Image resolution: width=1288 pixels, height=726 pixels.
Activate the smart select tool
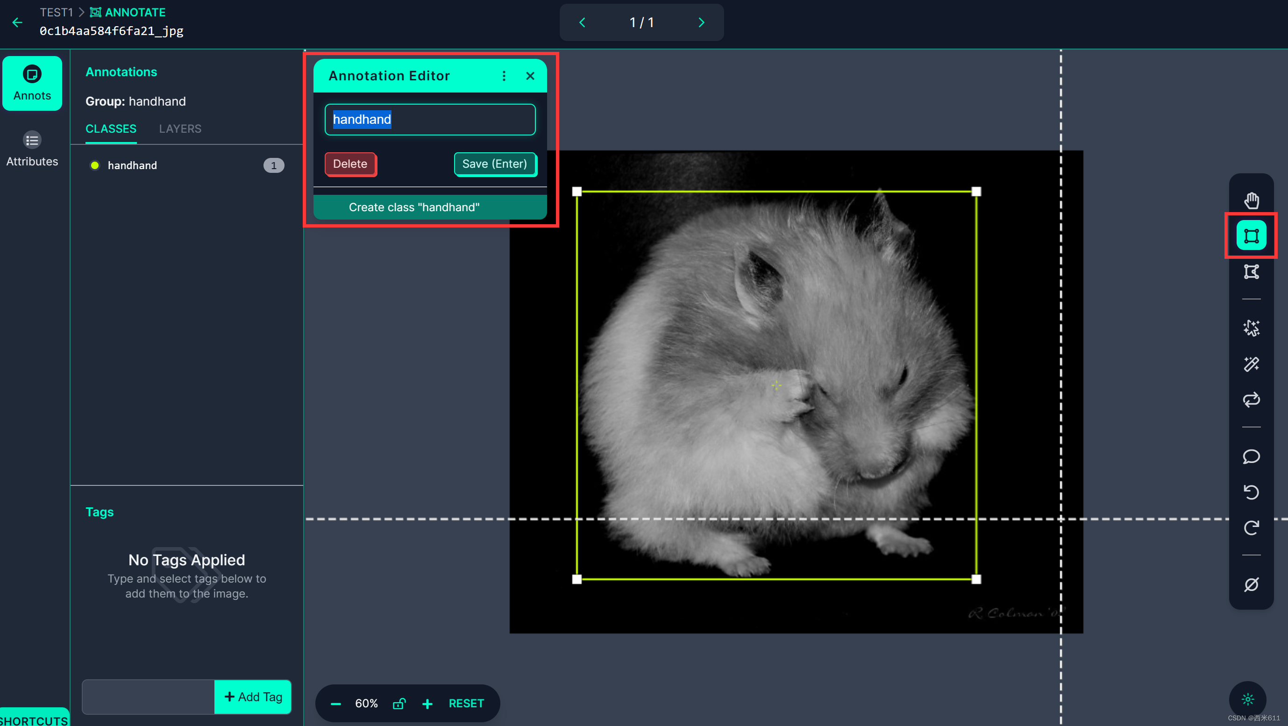tap(1251, 328)
